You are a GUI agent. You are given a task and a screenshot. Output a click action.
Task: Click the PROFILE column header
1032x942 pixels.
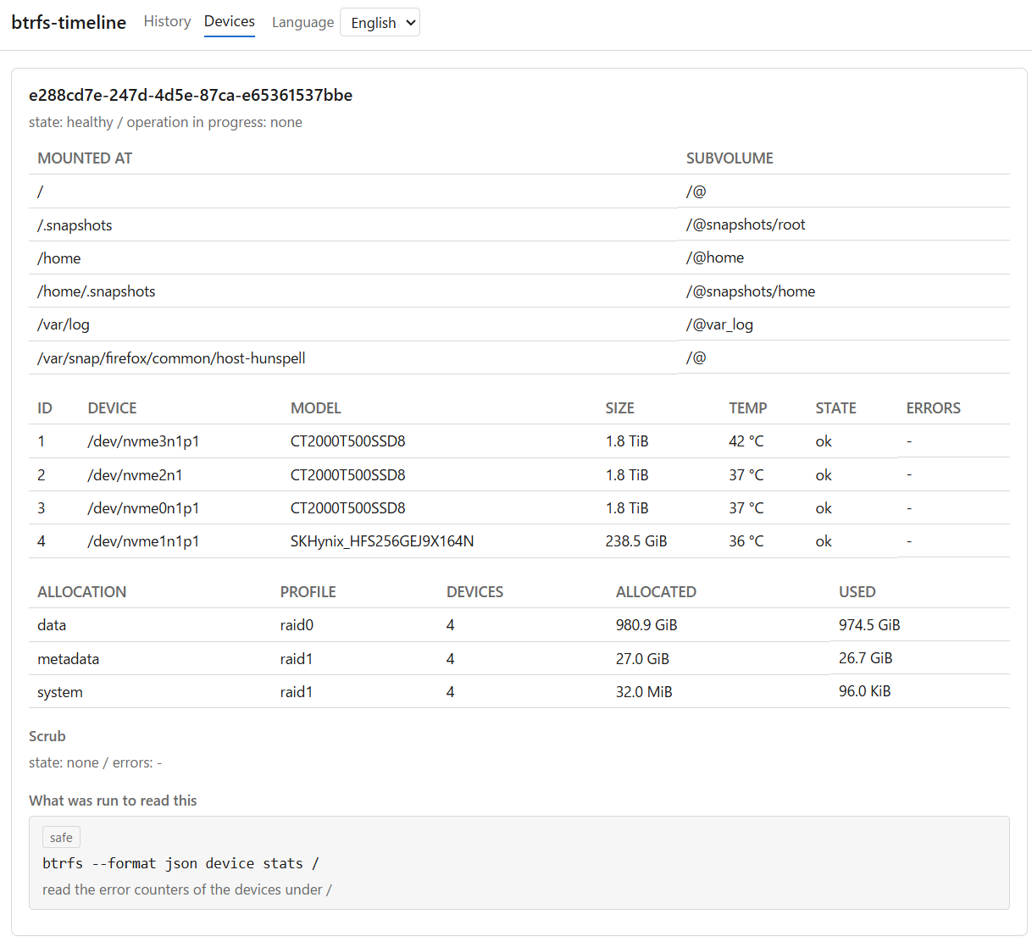[308, 592]
